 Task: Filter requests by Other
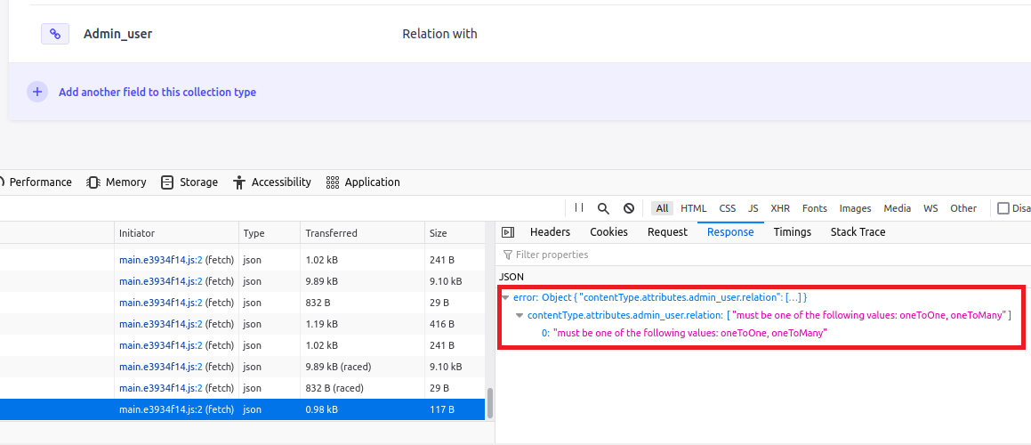[963, 208]
